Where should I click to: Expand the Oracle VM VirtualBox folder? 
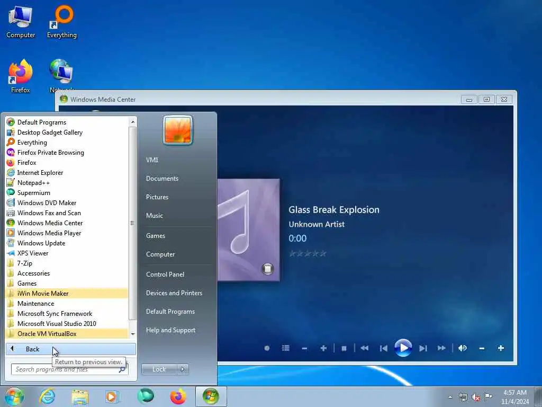(67, 333)
